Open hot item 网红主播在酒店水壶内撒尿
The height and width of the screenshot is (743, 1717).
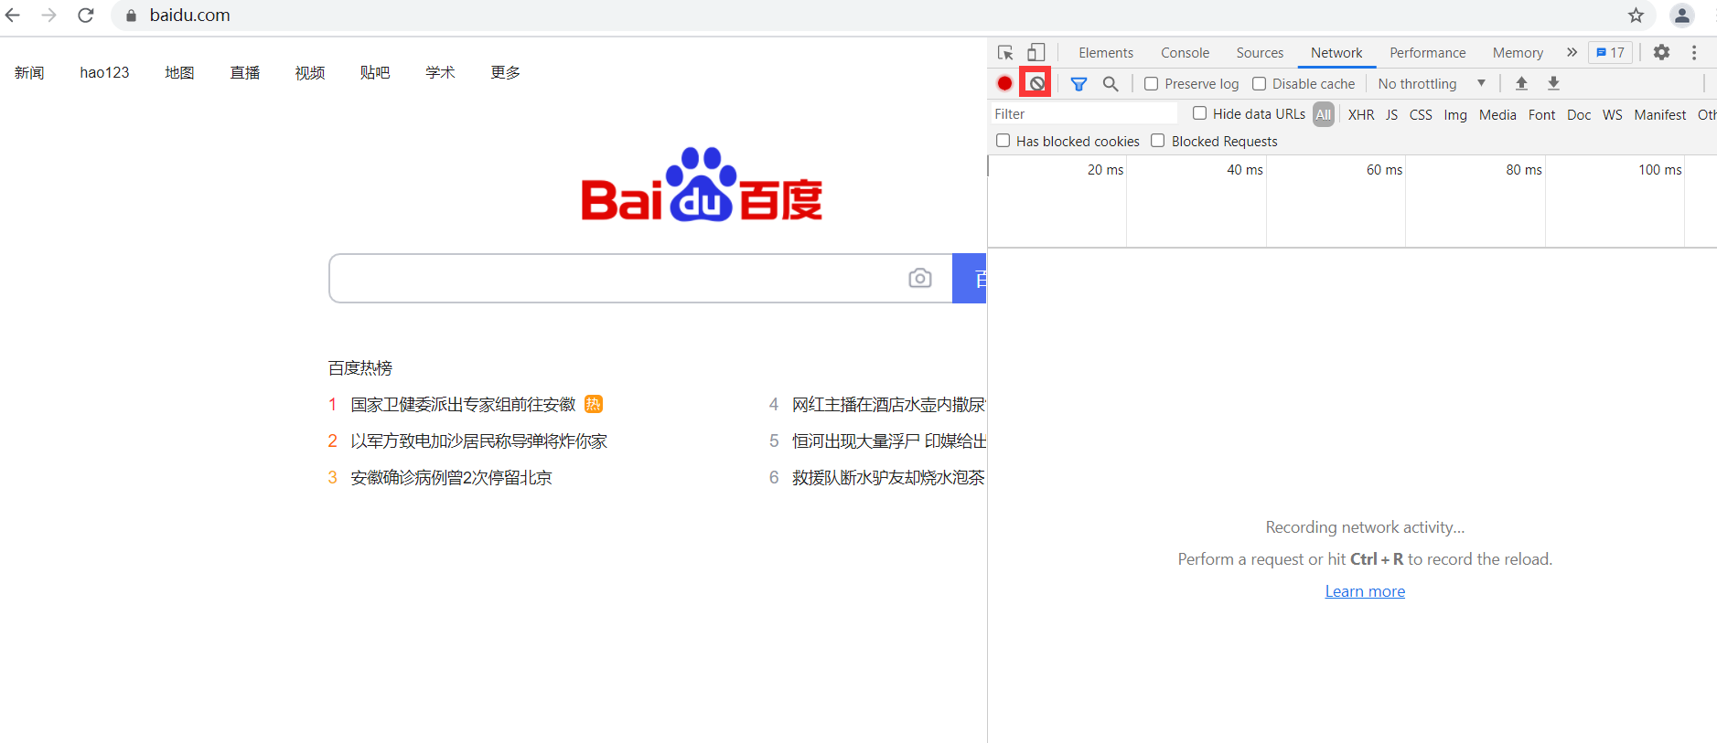(888, 404)
